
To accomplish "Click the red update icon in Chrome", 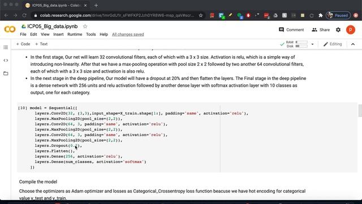I will 356,15.
